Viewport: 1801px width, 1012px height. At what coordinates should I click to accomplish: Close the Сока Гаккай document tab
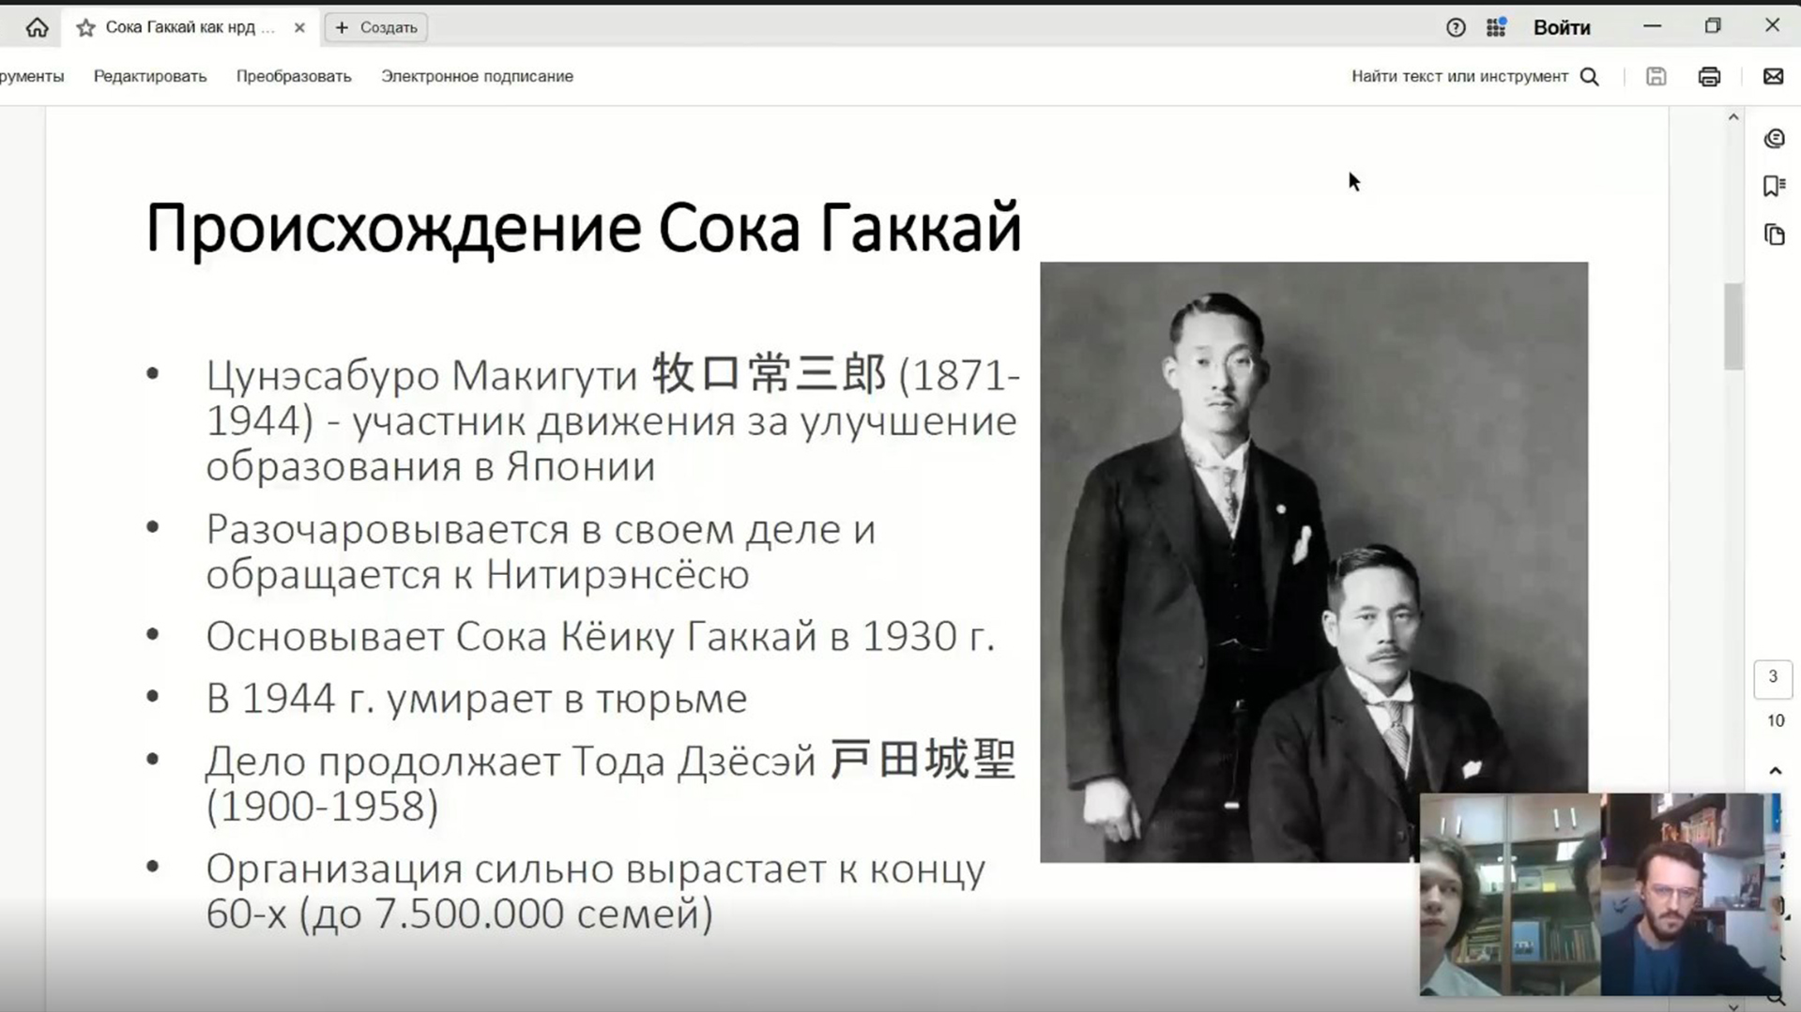(x=299, y=28)
